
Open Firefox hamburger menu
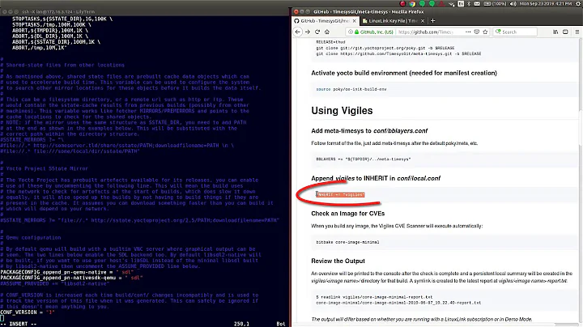point(577,32)
